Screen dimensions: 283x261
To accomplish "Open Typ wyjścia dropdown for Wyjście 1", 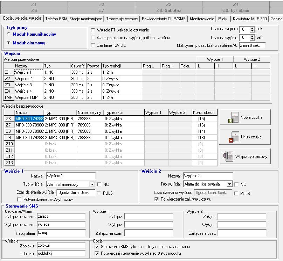I will tap(92, 184).
